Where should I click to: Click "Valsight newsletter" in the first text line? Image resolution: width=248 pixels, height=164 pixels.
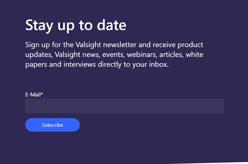[106, 45]
